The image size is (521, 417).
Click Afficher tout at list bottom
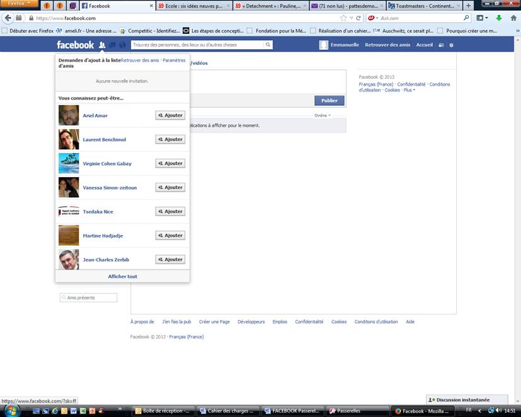122,276
